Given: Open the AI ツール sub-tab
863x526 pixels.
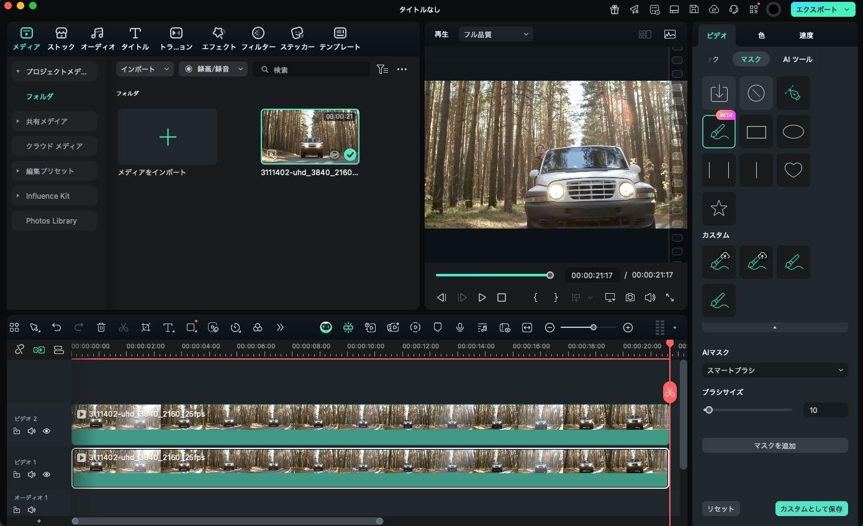Looking at the screenshot, I should point(797,59).
